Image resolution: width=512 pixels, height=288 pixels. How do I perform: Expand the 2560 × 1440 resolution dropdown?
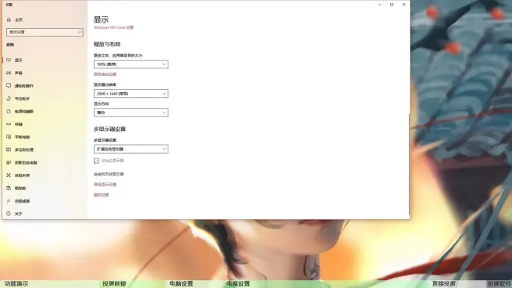pos(131,93)
